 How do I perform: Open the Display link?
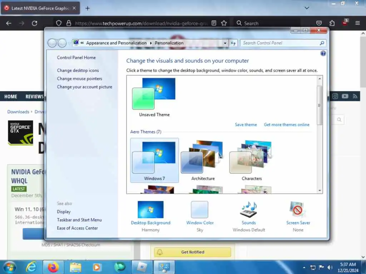coord(64,212)
